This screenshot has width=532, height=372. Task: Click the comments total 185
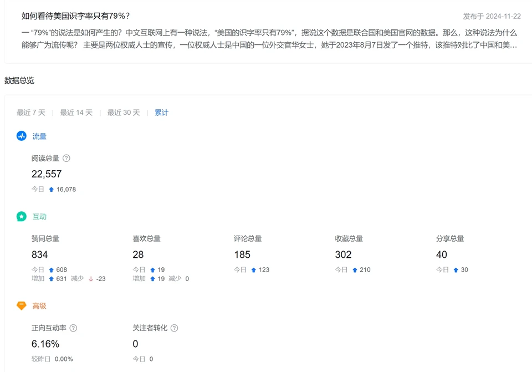pyautogui.click(x=242, y=254)
